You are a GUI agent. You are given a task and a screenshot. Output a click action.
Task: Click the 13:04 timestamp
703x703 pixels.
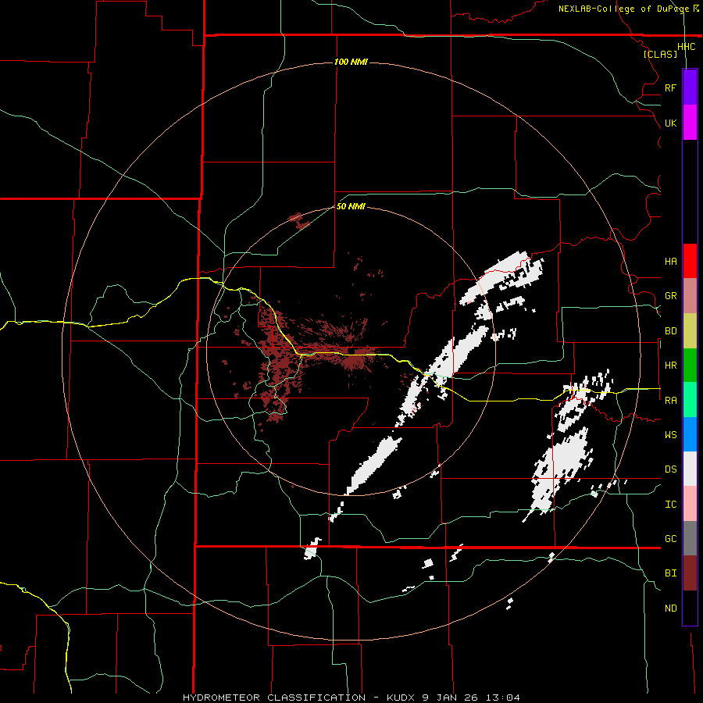tap(501, 698)
